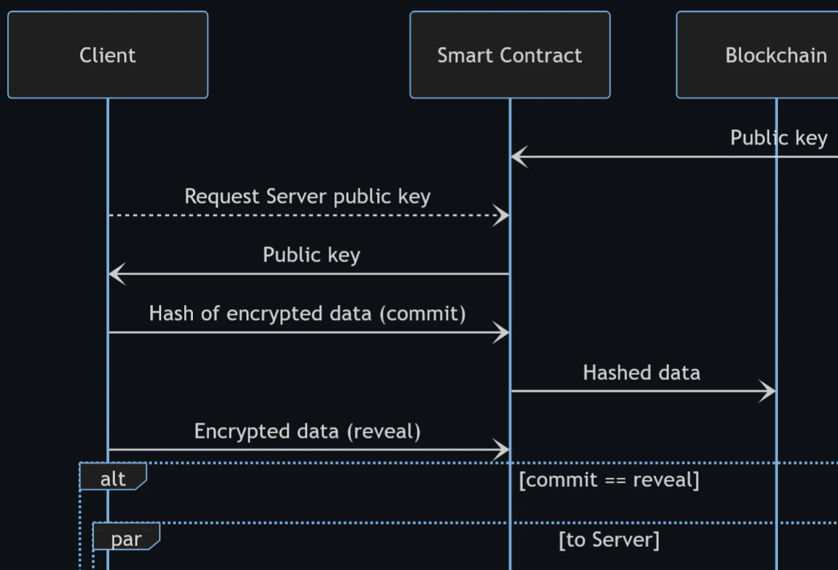Click arrowhead of the commit hash arrow
The height and width of the screenshot is (570, 838).
501,332
